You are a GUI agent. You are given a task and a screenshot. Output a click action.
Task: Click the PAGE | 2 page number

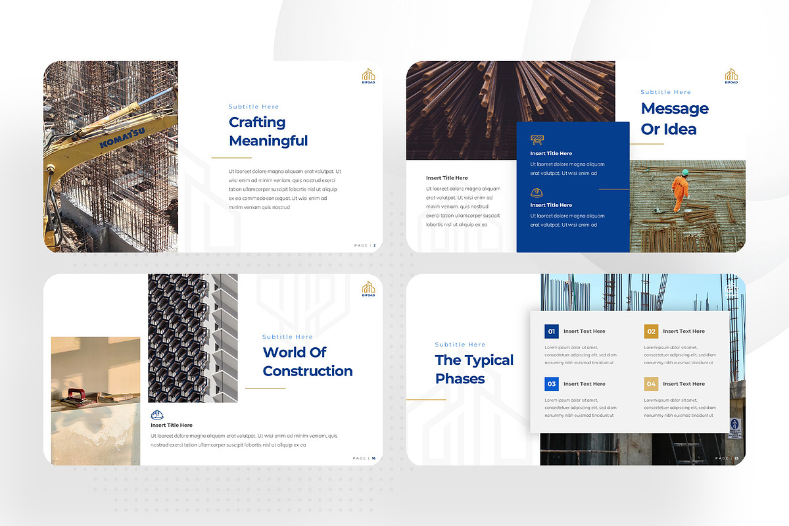[x=366, y=245]
